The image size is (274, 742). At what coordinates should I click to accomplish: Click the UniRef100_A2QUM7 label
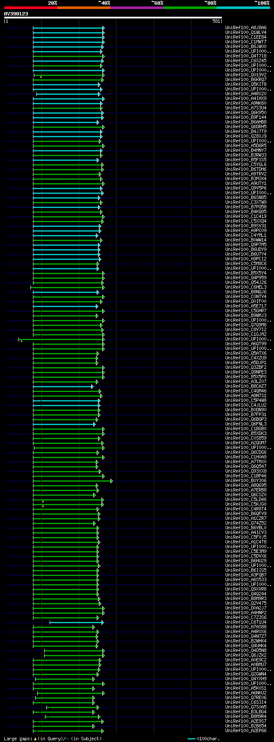[246, 443]
